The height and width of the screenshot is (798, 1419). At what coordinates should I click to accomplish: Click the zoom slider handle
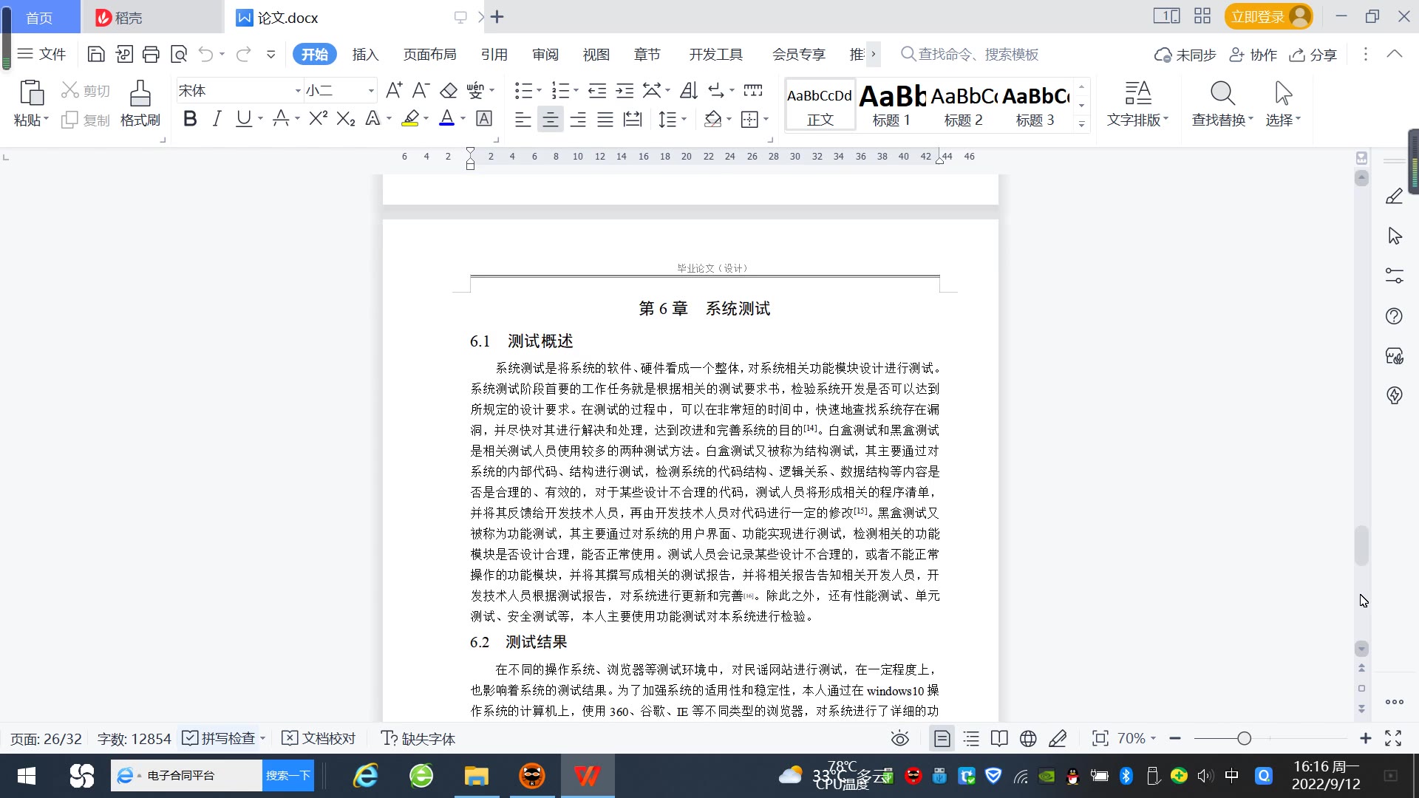coord(1245,739)
